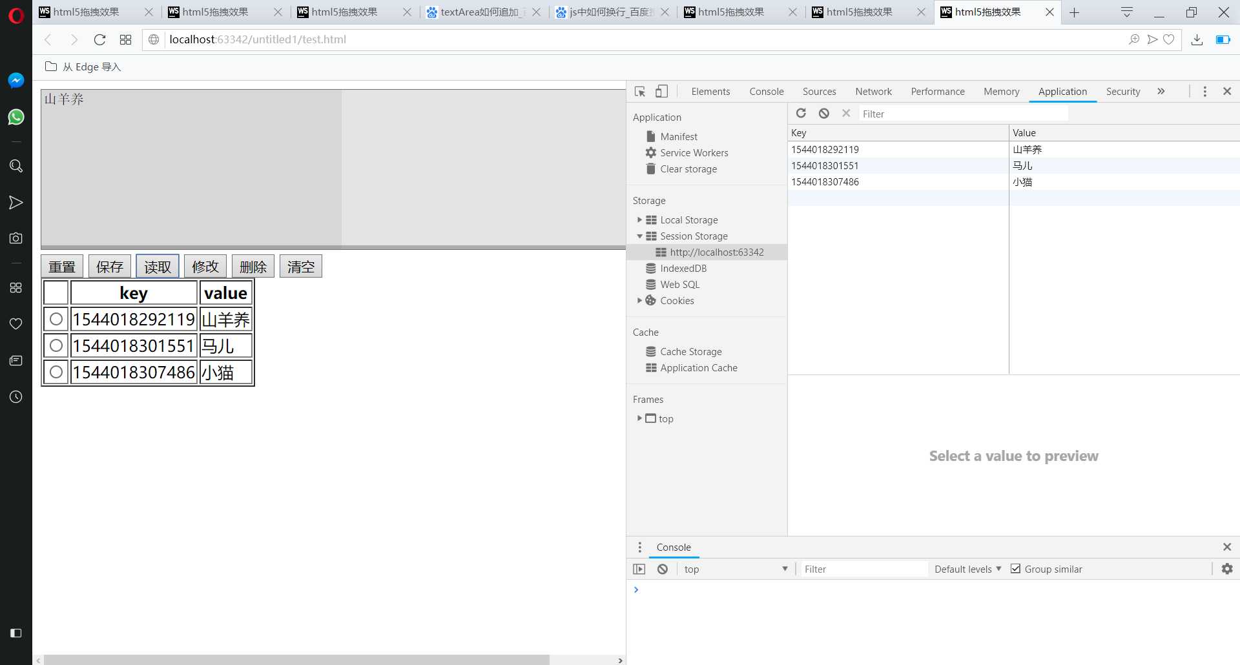Screen dimensions: 1240x665
Task: Switch to the Memory tab
Action: pyautogui.click(x=1002, y=92)
